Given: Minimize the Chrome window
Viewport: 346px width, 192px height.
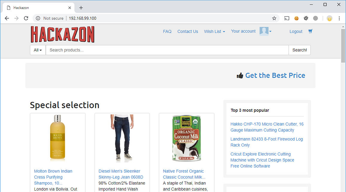Looking at the screenshot, I should click(x=311, y=4).
